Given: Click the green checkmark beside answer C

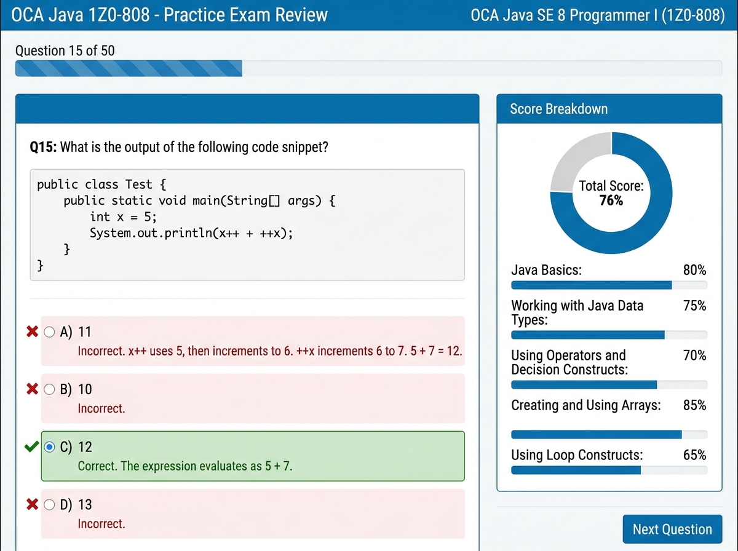Looking at the screenshot, I should pyautogui.click(x=31, y=447).
